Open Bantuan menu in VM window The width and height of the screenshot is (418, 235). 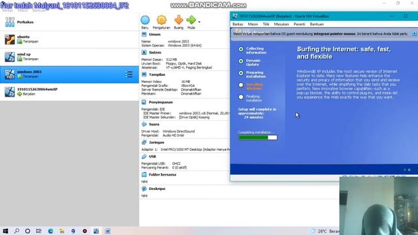point(317,24)
